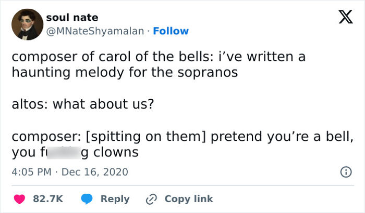Follow the account via Follow link

(171, 31)
